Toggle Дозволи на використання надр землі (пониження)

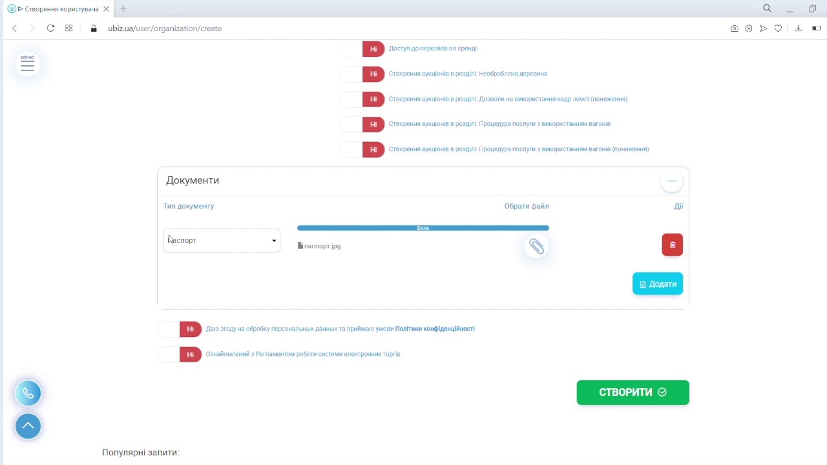(x=362, y=99)
